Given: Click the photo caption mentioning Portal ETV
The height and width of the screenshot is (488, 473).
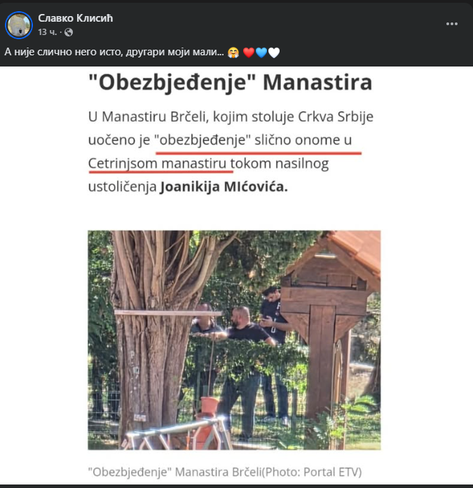Looking at the screenshot, I should (x=225, y=472).
